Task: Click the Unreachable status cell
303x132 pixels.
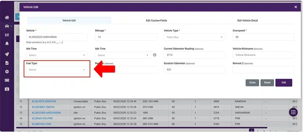Action: point(80,101)
